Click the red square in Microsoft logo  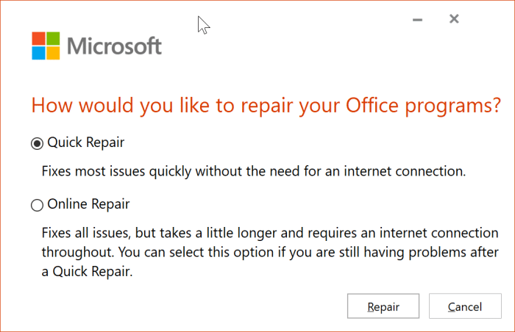click(x=38, y=38)
